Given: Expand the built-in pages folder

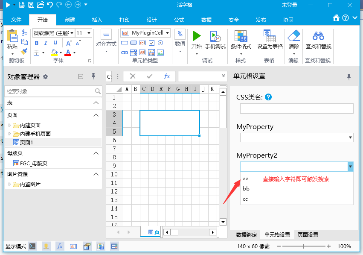Looking at the screenshot, I should [9, 125].
